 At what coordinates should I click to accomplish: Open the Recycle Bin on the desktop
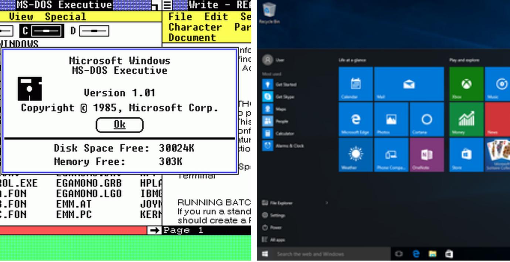click(x=269, y=13)
